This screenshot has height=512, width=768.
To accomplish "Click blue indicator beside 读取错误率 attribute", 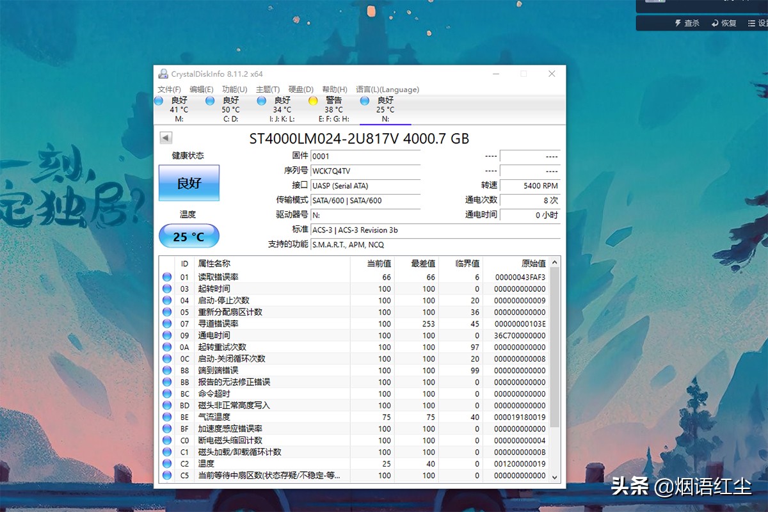I will [x=168, y=277].
